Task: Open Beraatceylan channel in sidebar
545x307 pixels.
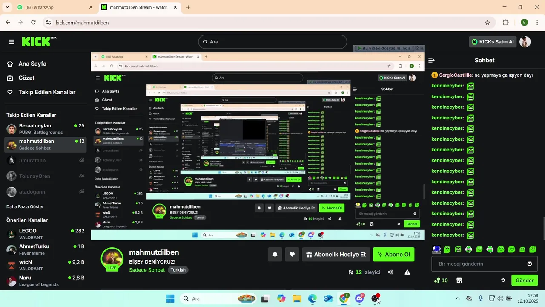Action: click(x=45, y=129)
